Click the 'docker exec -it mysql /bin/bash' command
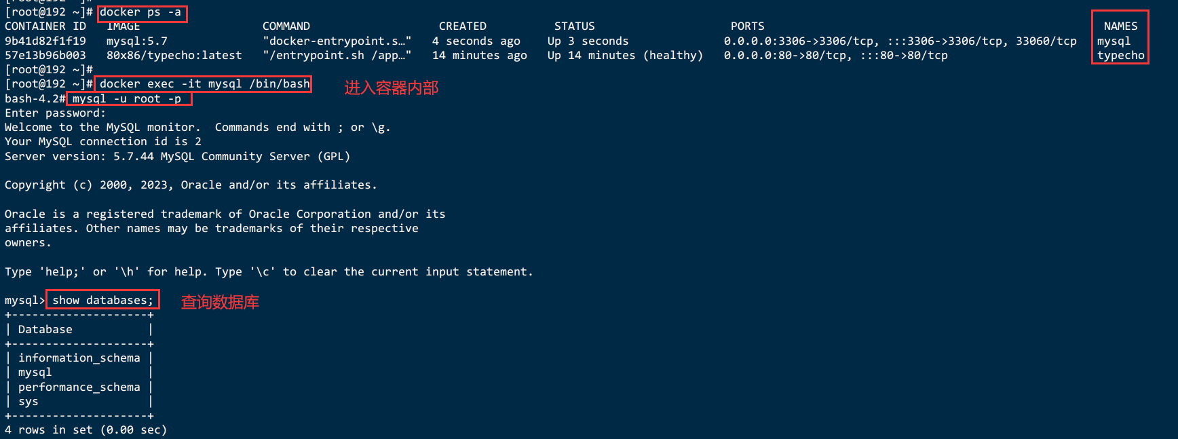This screenshot has height=439, width=1178. pos(205,84)
